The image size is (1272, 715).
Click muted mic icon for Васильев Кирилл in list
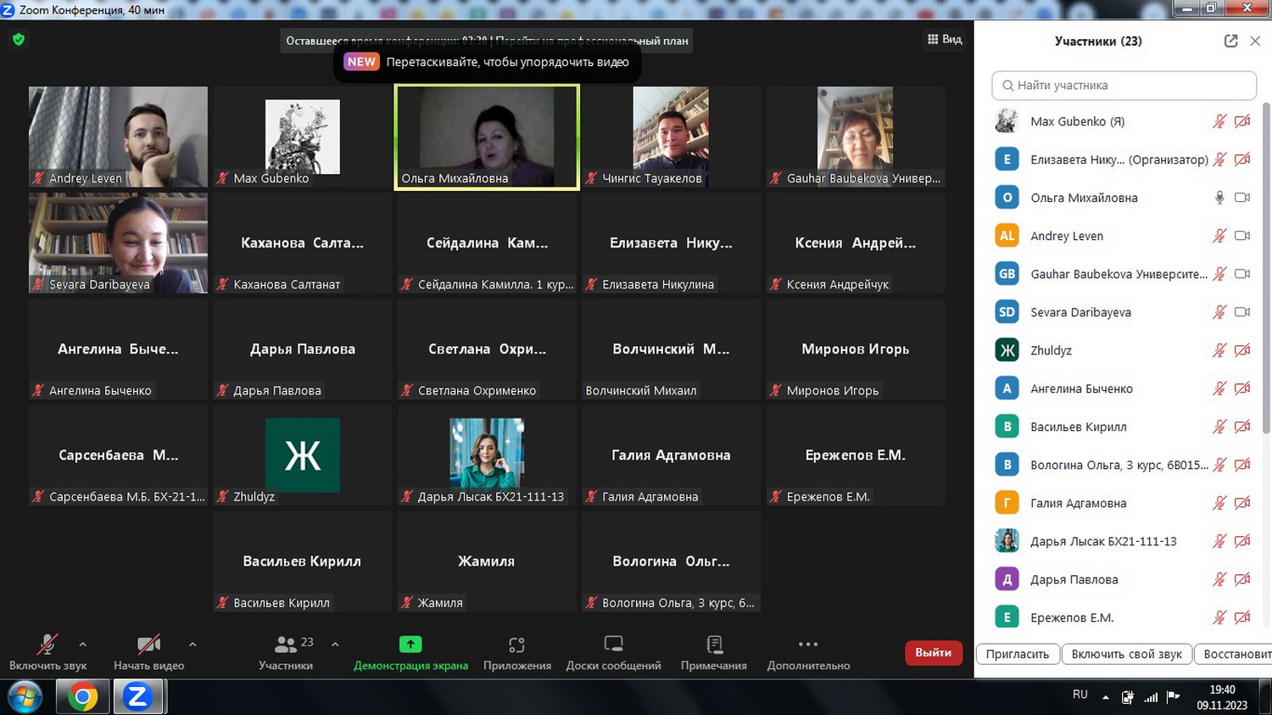pos(1219,427)
